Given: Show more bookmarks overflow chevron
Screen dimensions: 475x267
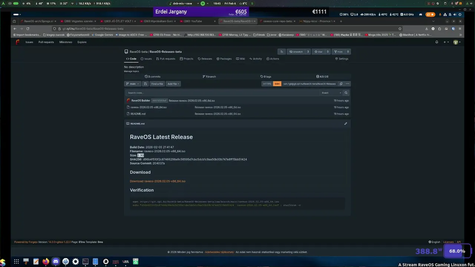Looking at the screenshot, I should pos(461,35).
